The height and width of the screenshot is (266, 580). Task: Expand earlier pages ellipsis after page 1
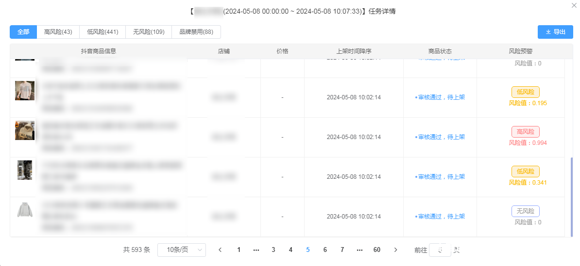(256, 250)
